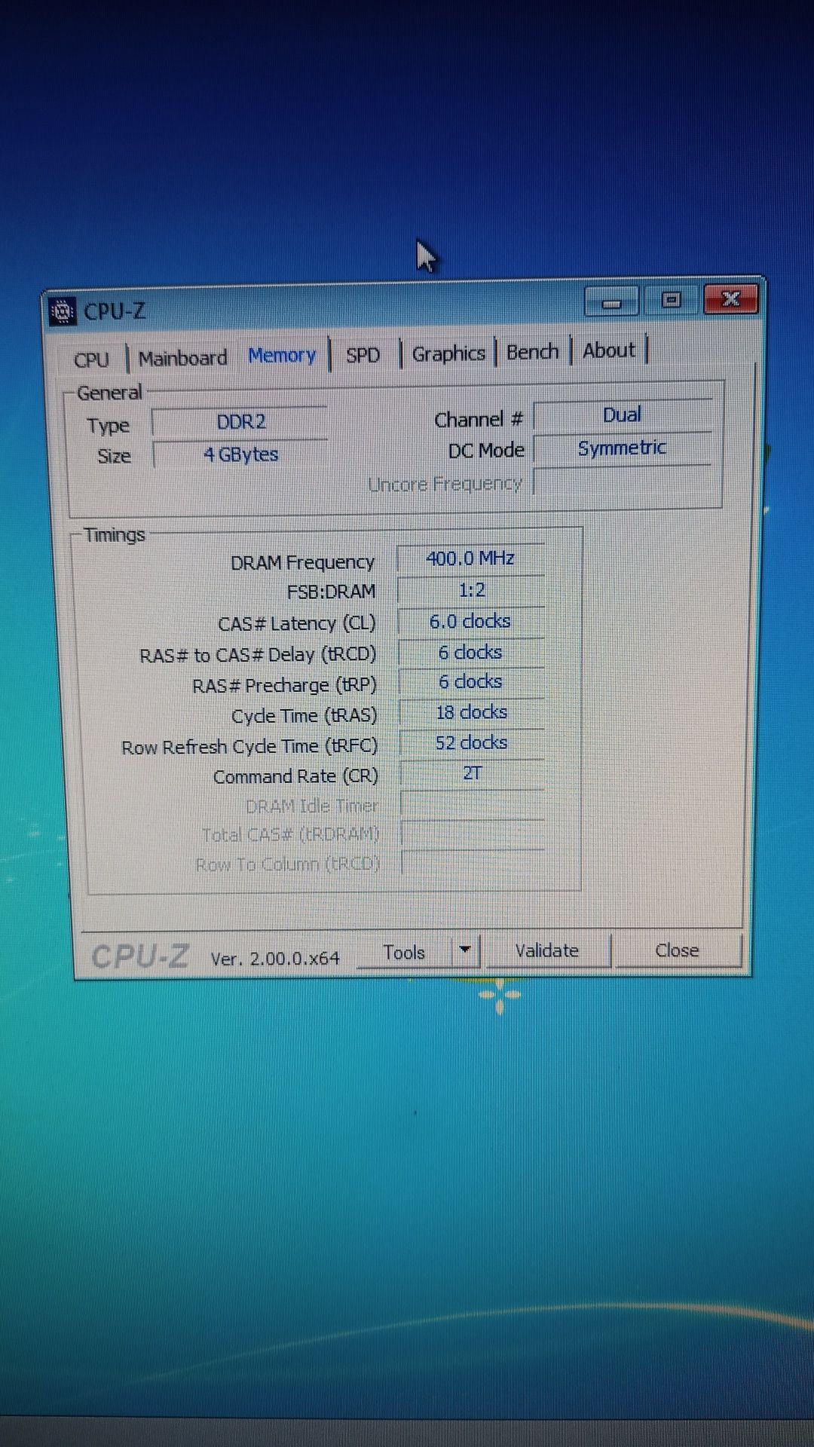814x1447 pixels.
Task: Click the Validate button
Action: click(x=547, y=950)
